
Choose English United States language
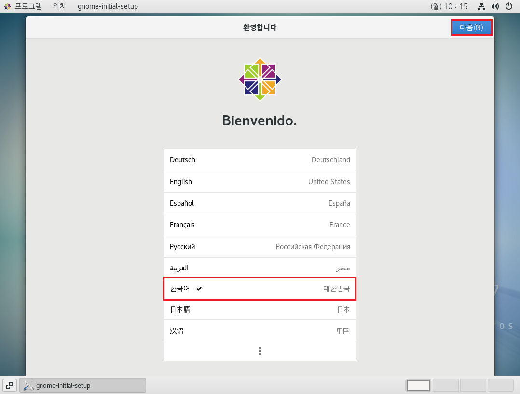260,182
